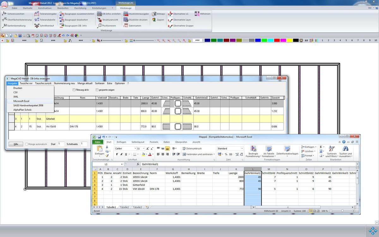Viewport: 379px width, 237px height.
Task: Open the Toleranztabelle tool
Action: pos(37,20)
